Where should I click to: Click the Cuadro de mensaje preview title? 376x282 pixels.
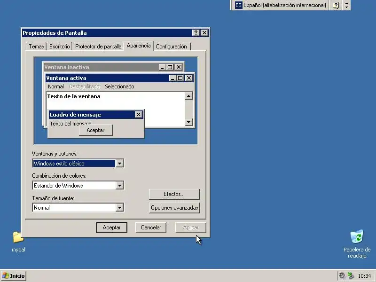tap(75, 115)
